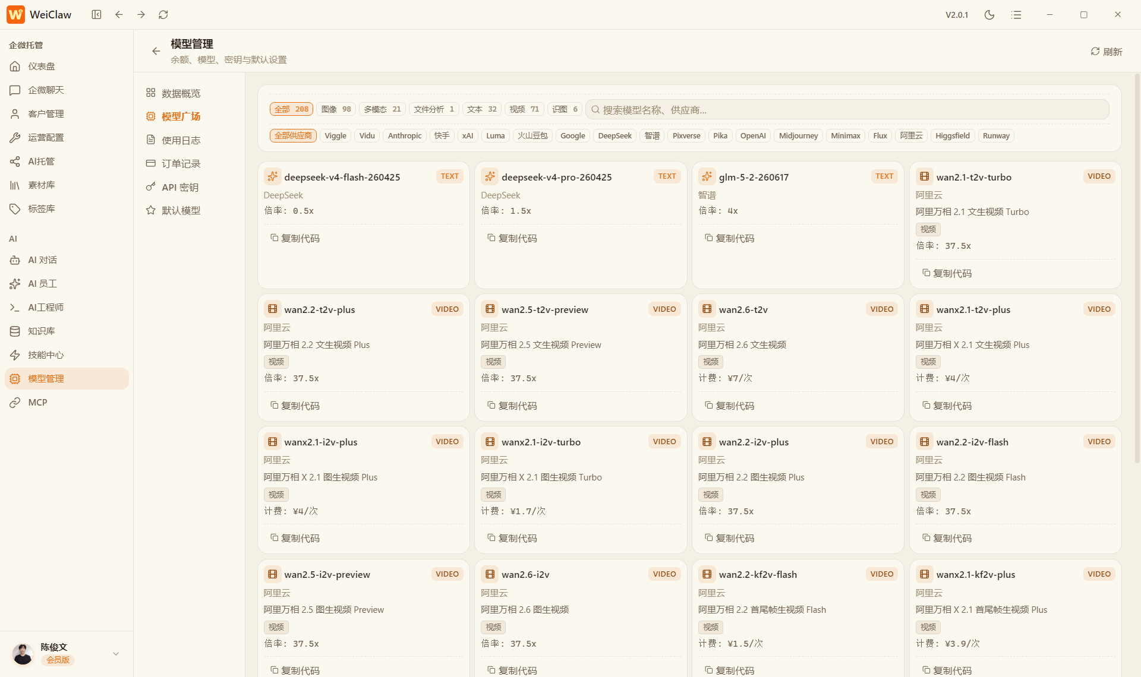Click the TEXT badge on deepseek-v4-pro-260425
The image size is (1141, 677).
(667, 176)
